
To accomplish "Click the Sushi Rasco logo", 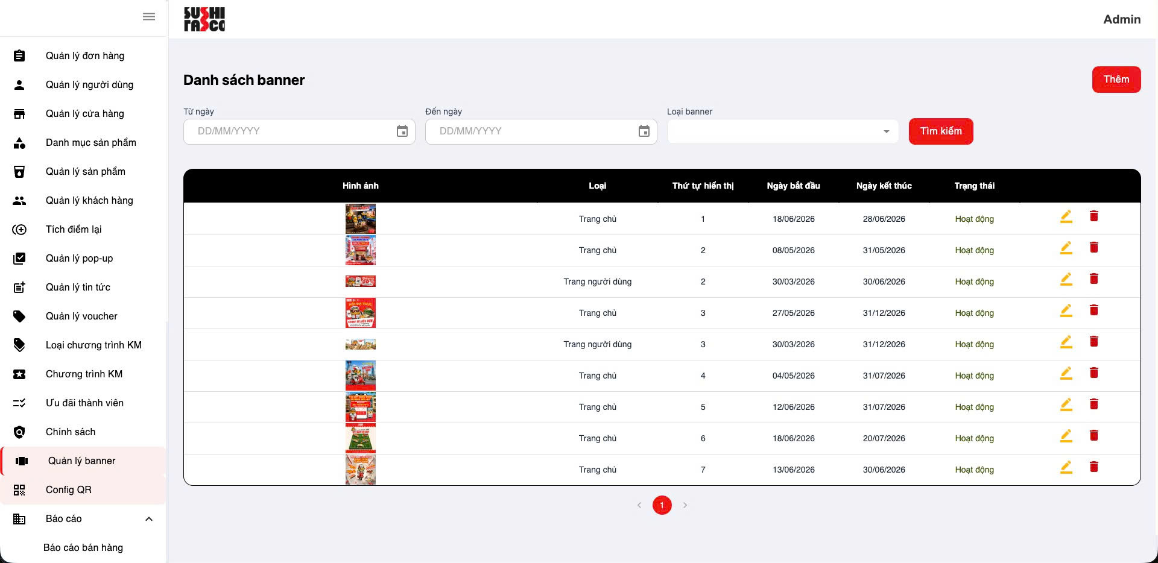I will [204, 19].
